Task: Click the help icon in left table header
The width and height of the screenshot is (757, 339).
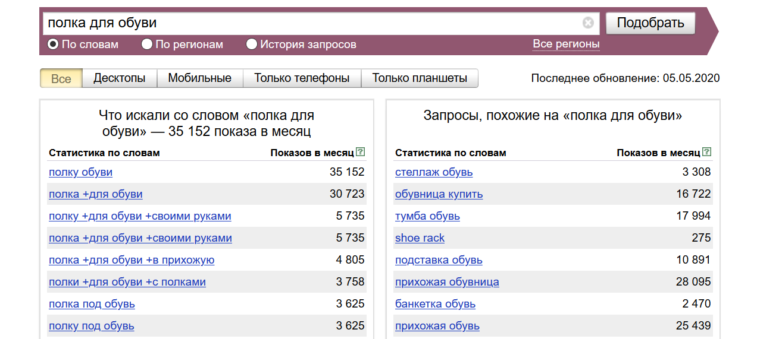Action: [x=360, y=153]
